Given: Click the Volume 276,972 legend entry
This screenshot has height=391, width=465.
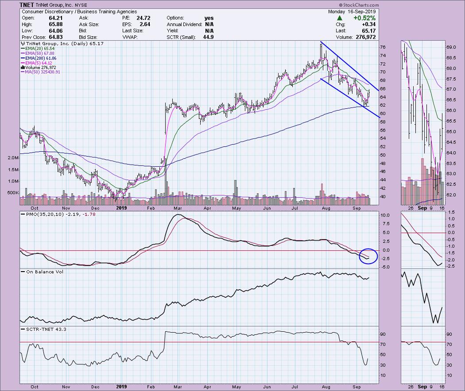Looking at the screenshot, I should click(38, 68).
